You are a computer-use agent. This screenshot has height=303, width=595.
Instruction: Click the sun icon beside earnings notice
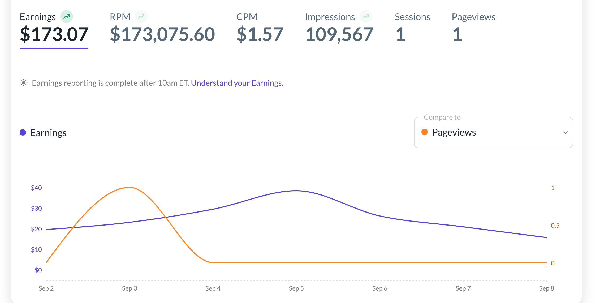24,83
